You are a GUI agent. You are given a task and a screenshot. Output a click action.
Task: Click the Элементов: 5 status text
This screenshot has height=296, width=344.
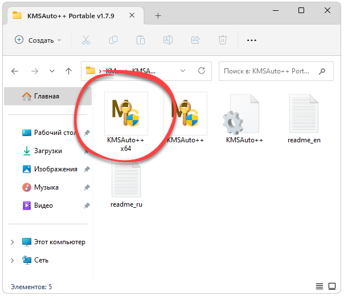pyautogui.click(x=31, y=286)
